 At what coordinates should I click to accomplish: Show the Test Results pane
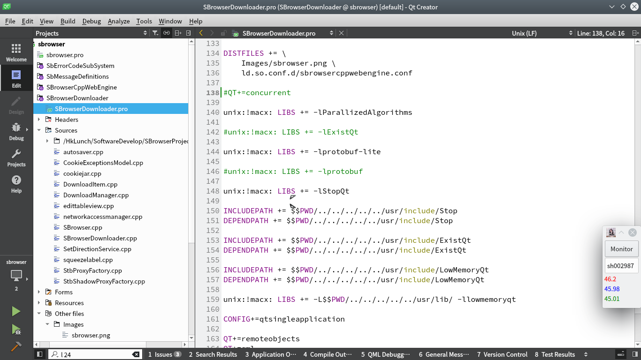click(555, 354)
